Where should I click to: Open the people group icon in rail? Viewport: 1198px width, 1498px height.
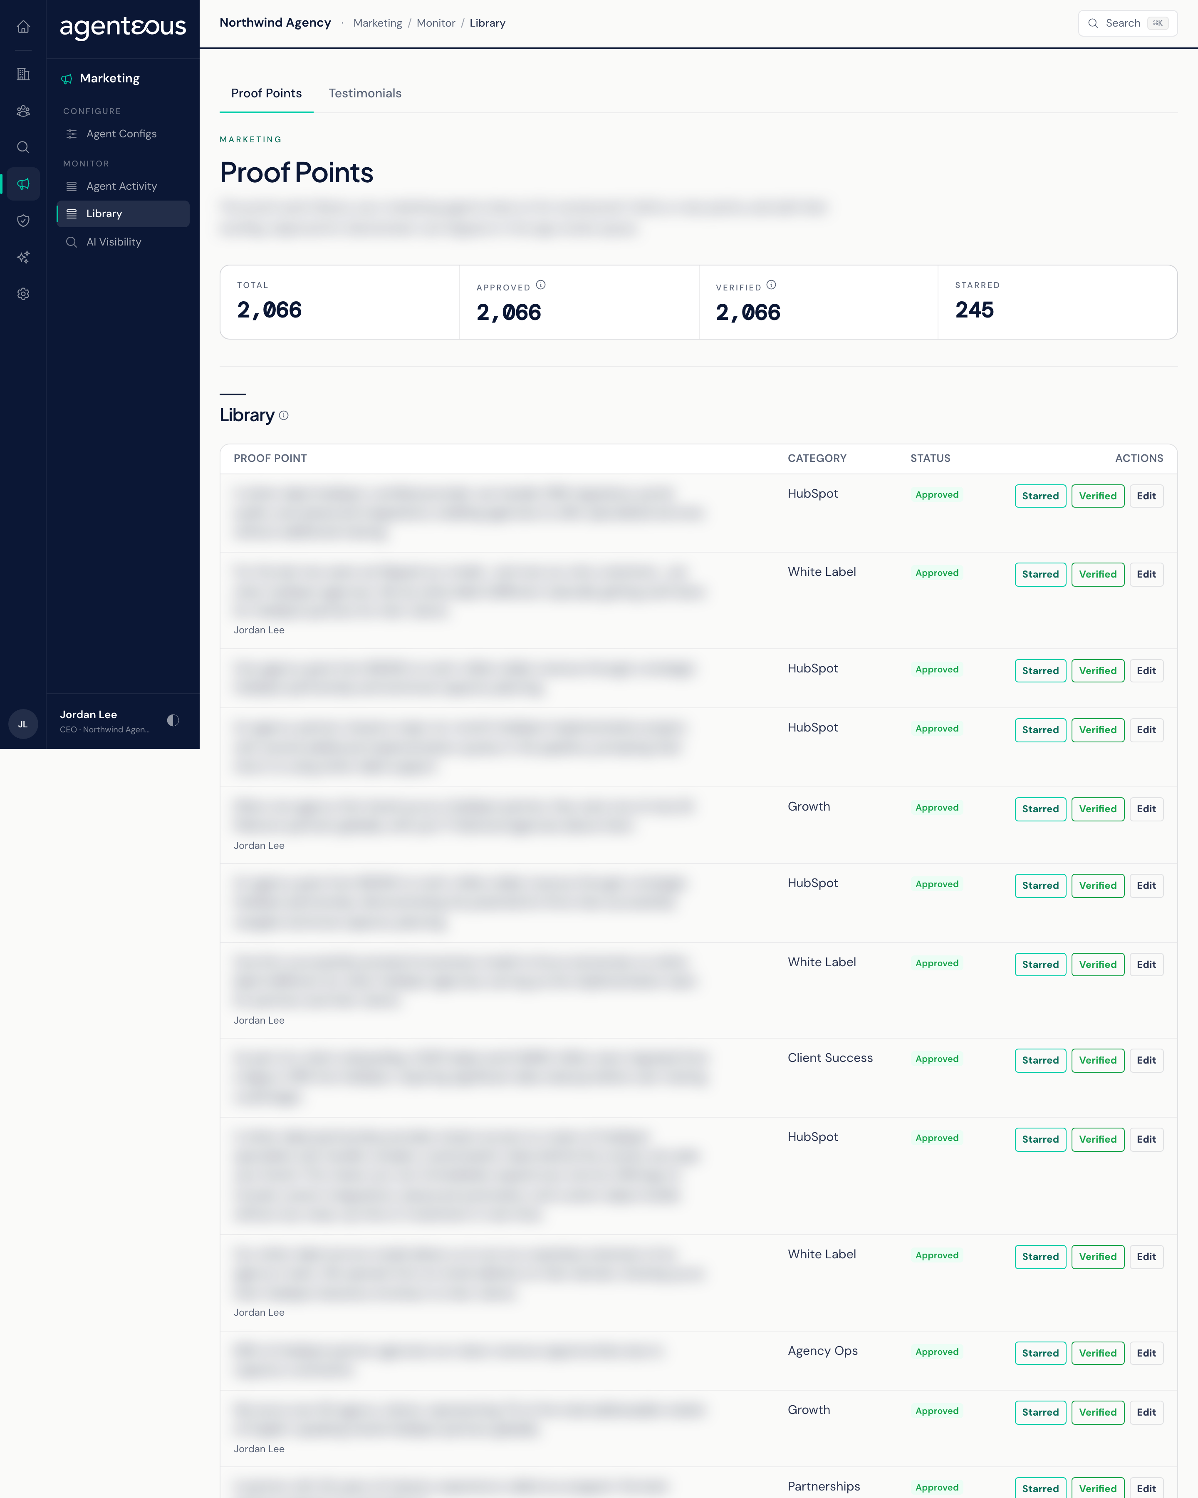coord(23,111)
